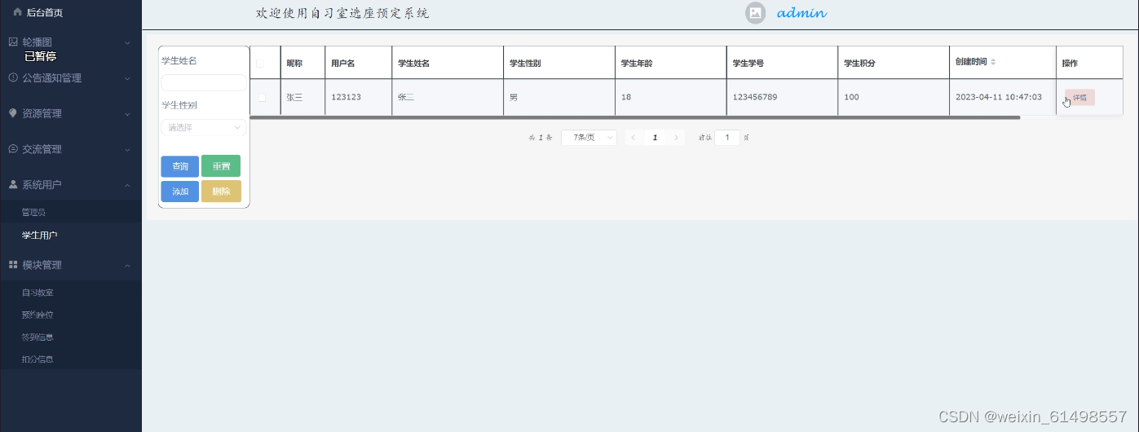This screenshot has width=1139, height=432.
Task: Focus the 学生姓名 search input field
Action: pyautogui.click(x=204, y=82)
